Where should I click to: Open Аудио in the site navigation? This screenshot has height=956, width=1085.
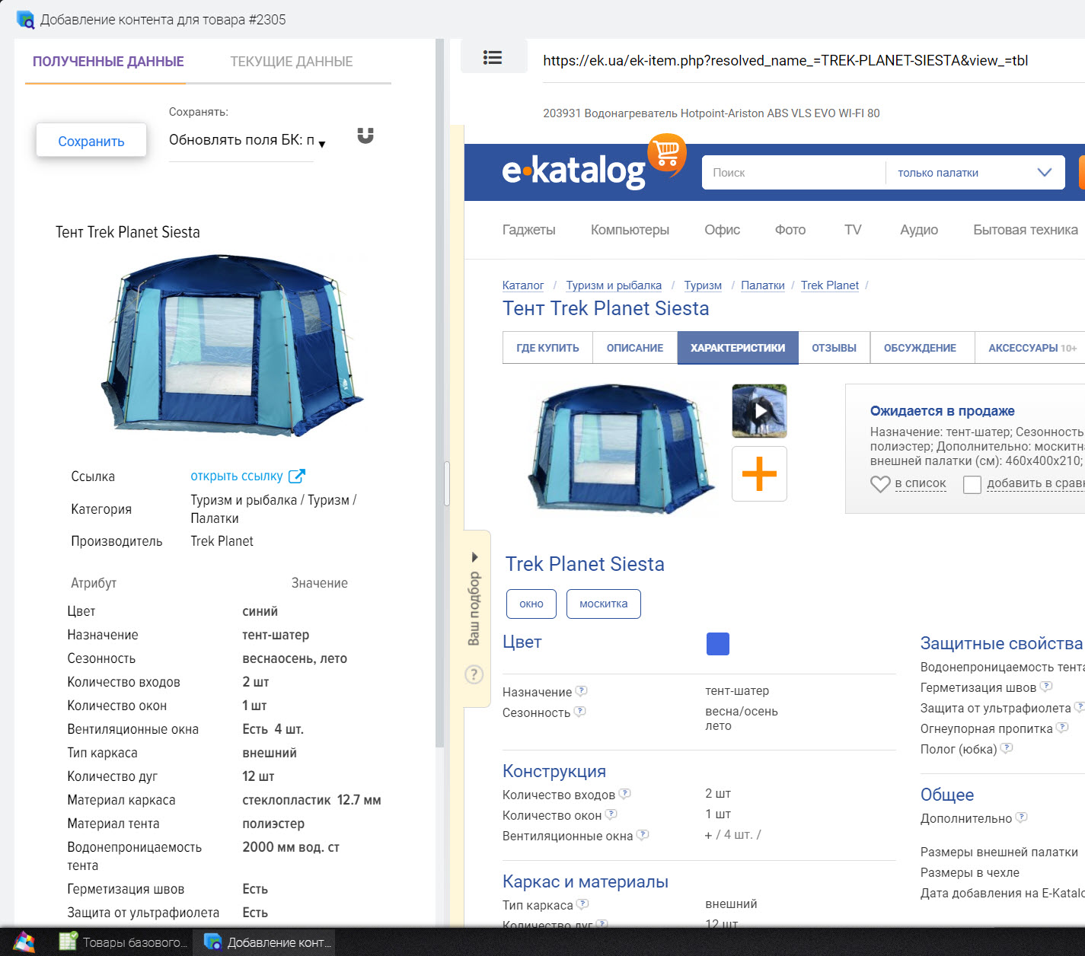coord(919,230)
